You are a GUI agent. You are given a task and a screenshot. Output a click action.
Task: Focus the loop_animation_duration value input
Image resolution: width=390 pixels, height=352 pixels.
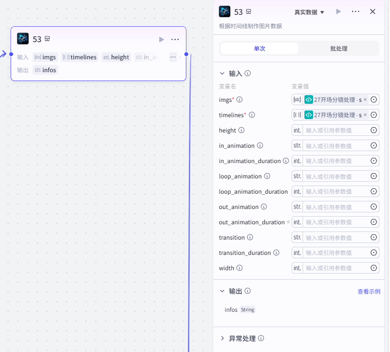click(336, 191)
